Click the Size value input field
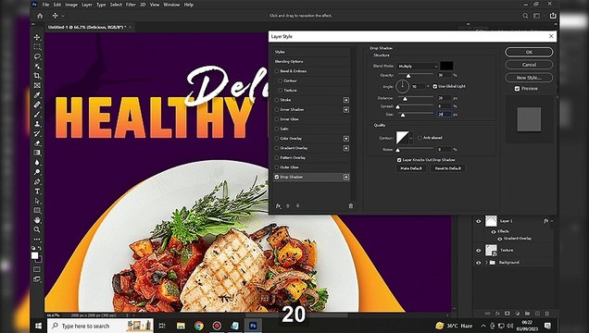 (x=444, y=114)
